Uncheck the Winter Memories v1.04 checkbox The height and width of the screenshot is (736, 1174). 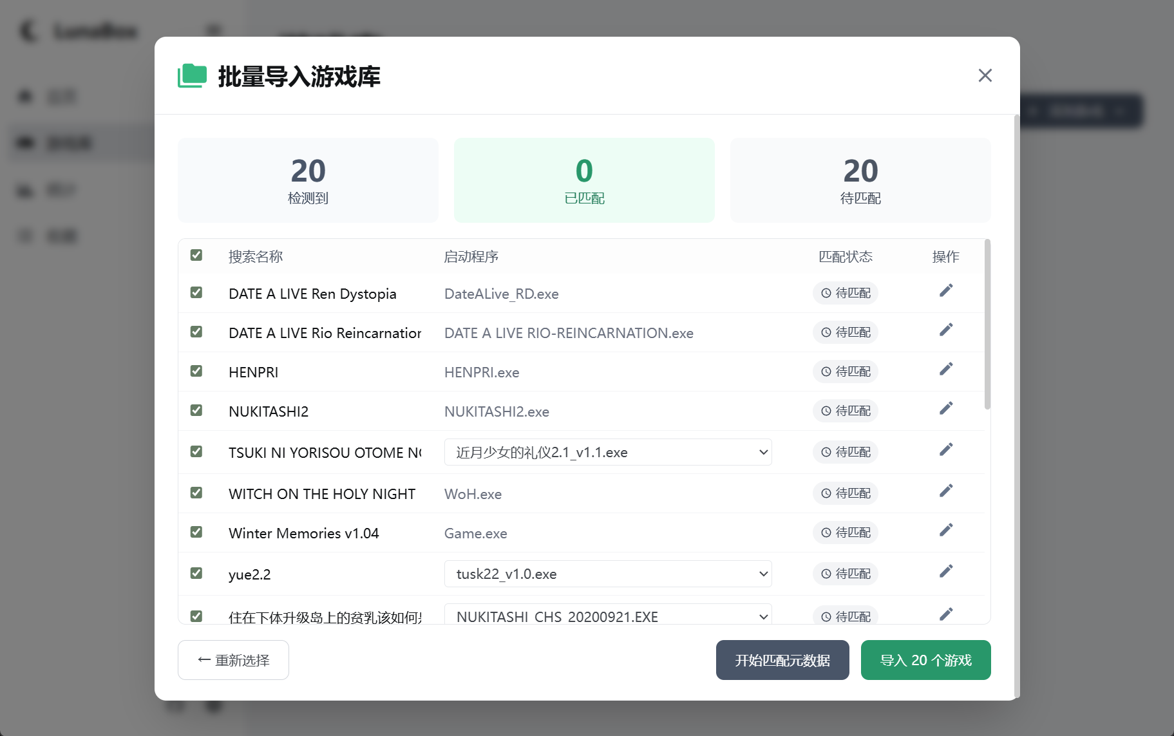click(196, 533)
